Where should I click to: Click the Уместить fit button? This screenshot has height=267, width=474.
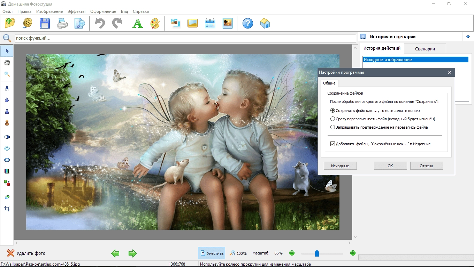212,253
